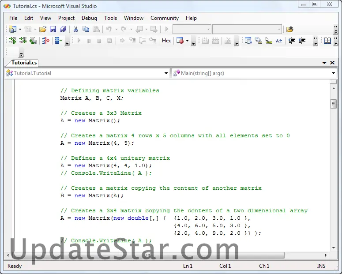Image resolution: width=342 pixels, height=274 pixels.
Task: Click the Display Word Completion icon
Action: (279, 41)
